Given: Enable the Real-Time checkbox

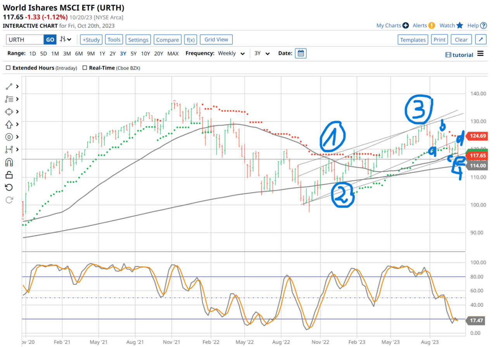Looking at the screenshot, I should (x=85, y=68).
